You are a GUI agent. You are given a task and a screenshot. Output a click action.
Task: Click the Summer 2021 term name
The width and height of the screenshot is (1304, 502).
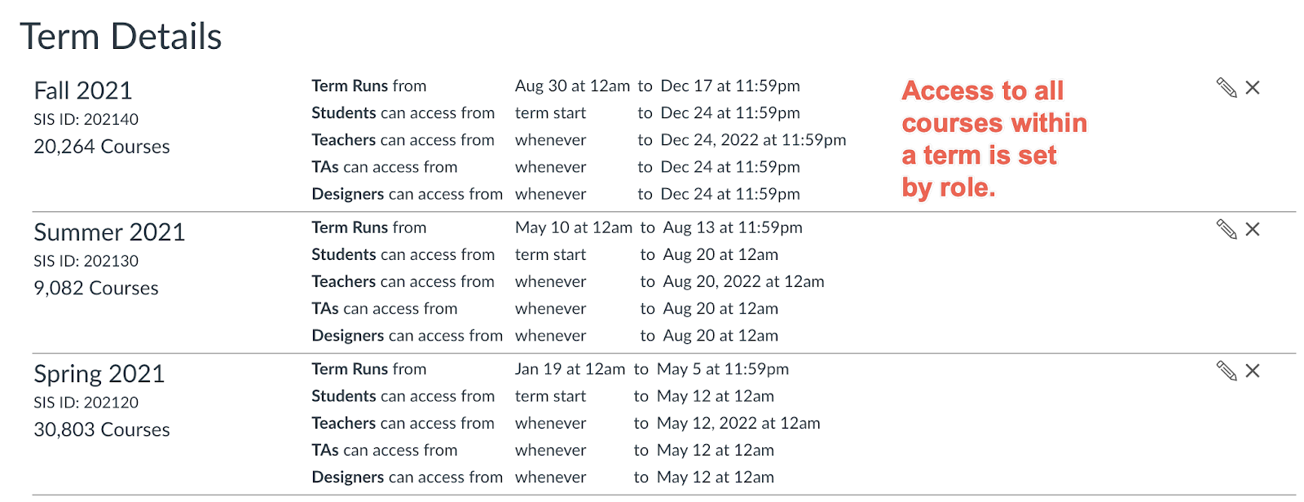point(109,232)
